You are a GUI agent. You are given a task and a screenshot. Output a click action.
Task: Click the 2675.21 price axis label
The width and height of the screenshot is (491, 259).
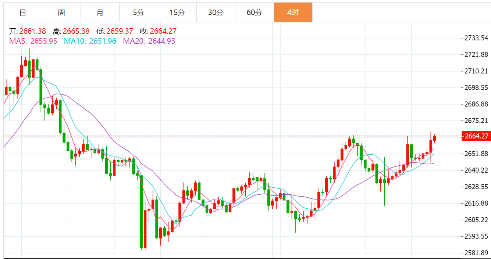point(476,121)
